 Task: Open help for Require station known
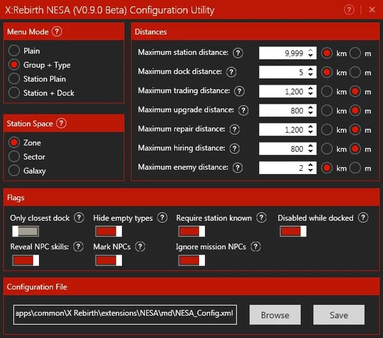point(261,217)
